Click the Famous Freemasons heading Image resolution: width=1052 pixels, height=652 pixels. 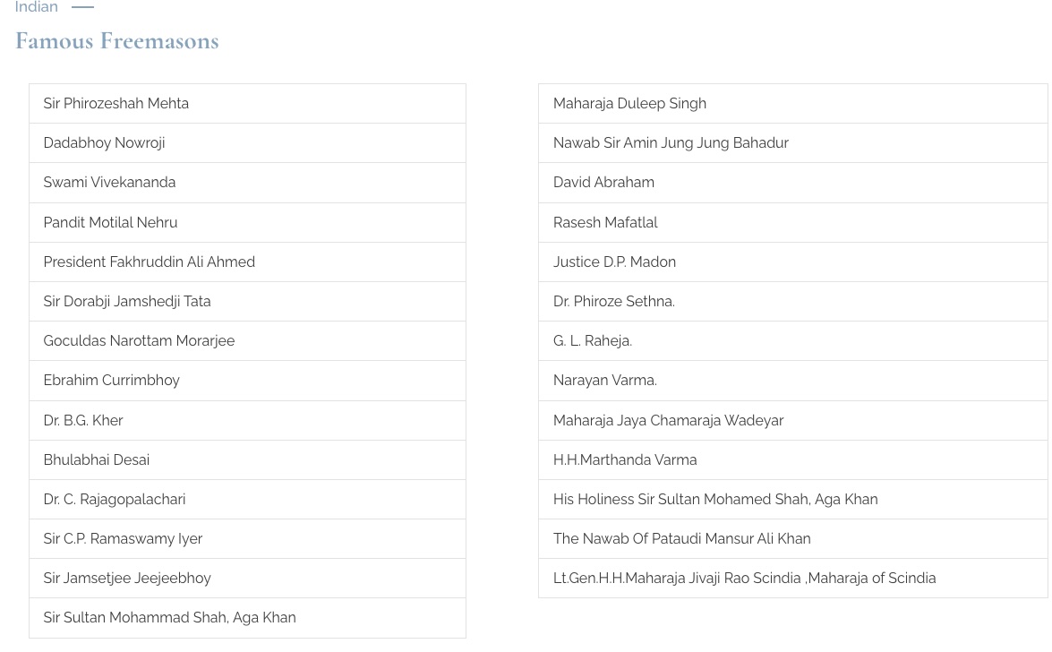[116, 41]
